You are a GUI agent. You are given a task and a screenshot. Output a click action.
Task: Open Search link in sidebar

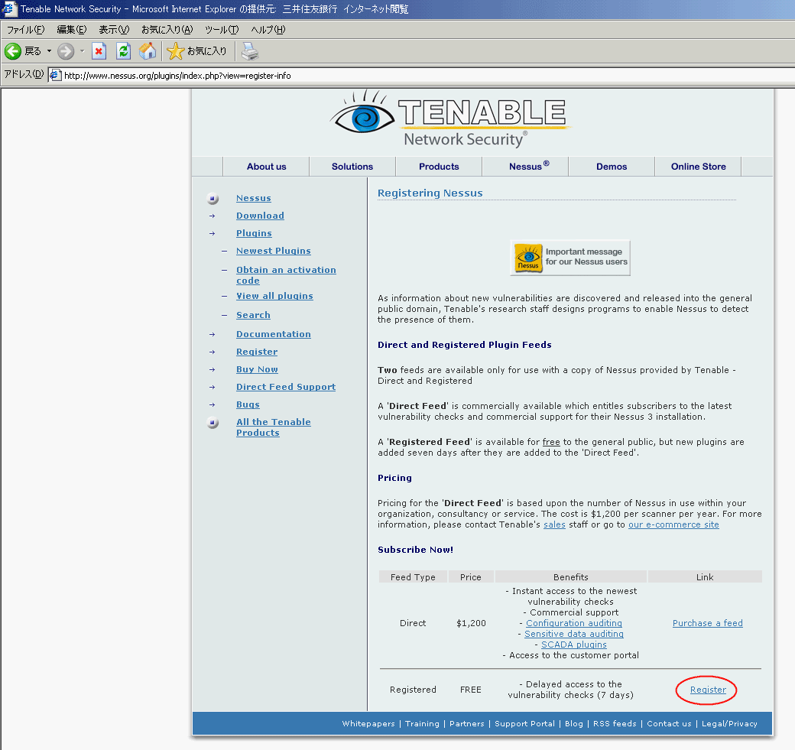pyautogui.click(x=253, y=315)
